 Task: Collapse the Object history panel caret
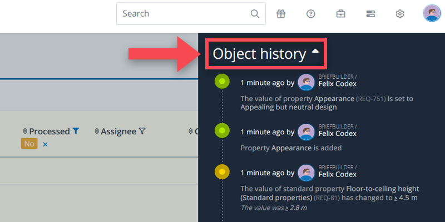315,52
